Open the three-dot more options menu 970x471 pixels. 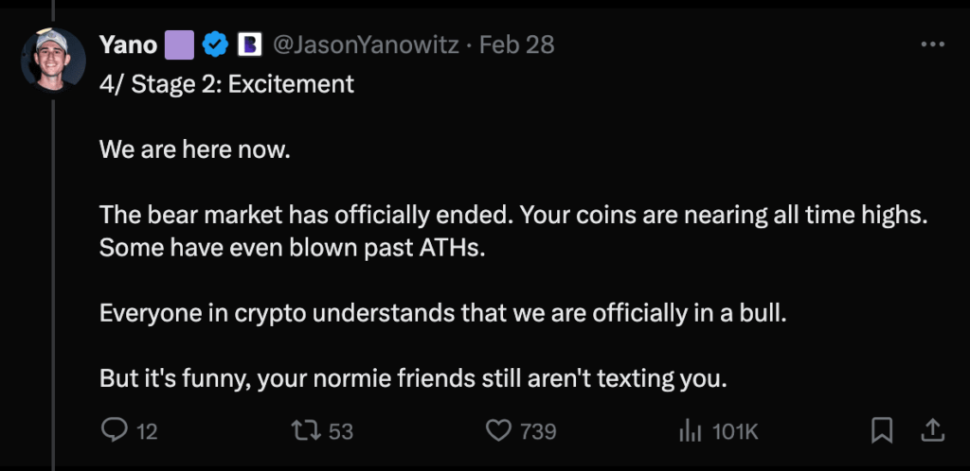932,44
